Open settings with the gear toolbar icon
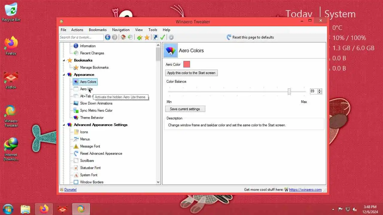This screenshot has height=215, width=383. coord(171,37)
